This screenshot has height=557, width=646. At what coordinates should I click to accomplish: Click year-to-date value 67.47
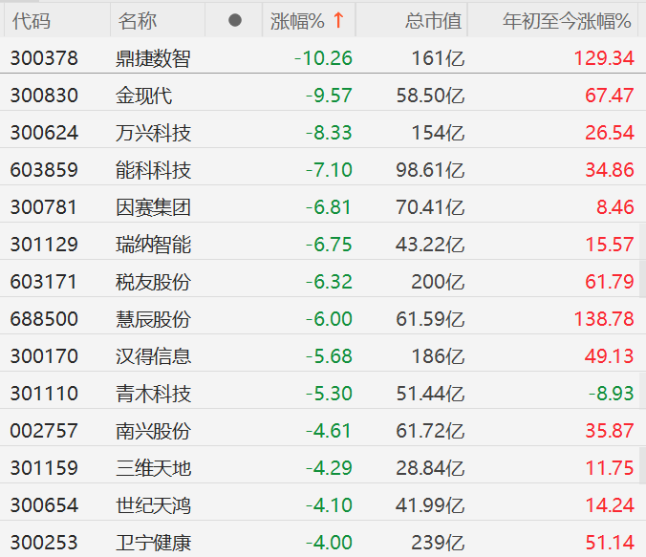[x=610, y=96]
